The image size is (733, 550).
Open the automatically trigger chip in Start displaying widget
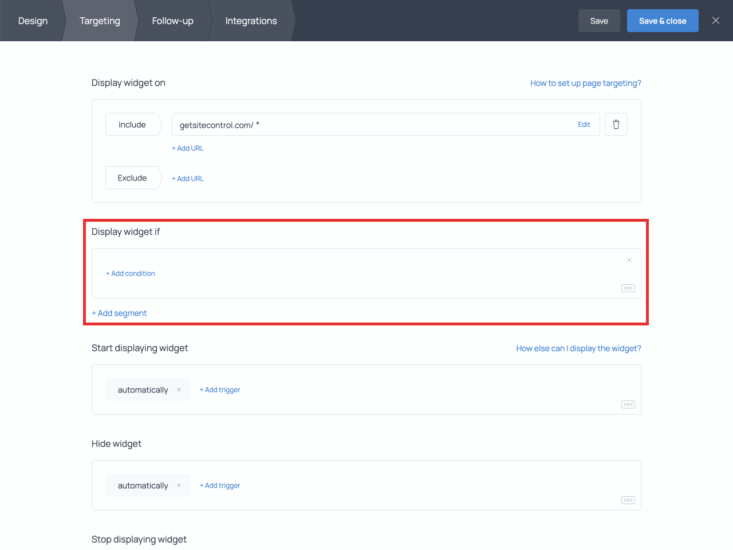tap(142, 390)
